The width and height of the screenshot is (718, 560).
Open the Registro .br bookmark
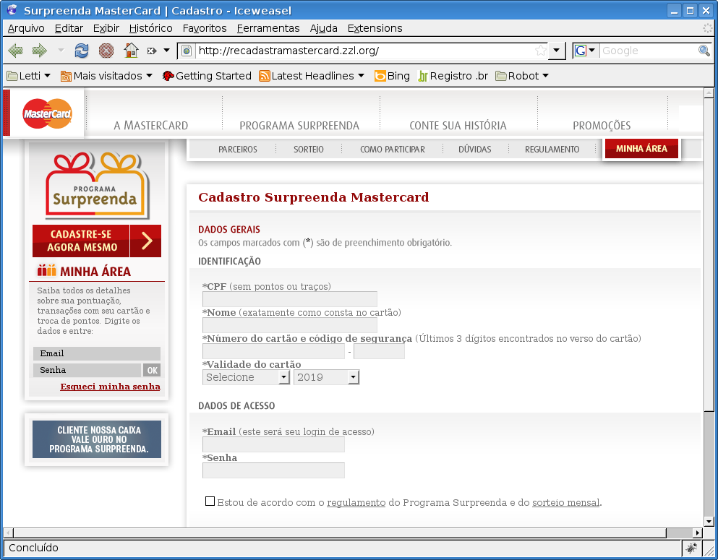click(453, 76)
